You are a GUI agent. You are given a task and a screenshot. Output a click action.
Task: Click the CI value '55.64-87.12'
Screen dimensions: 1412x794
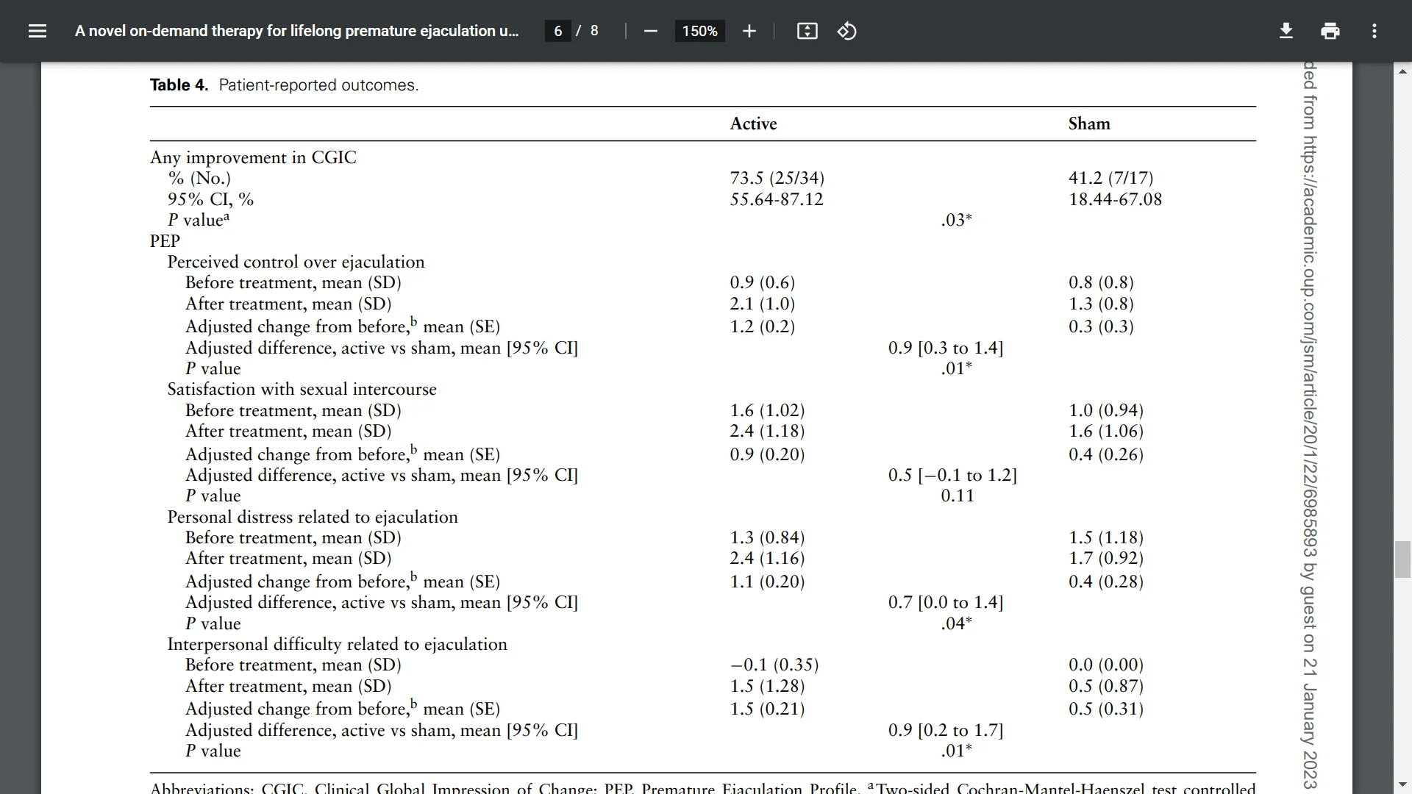click(777, 199)
